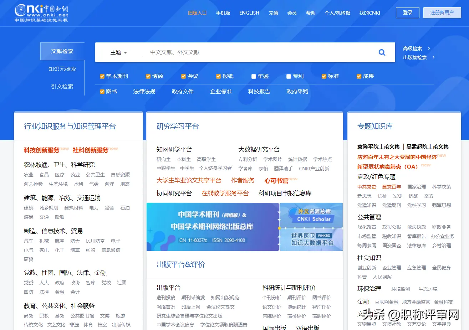Toggle the 博硕 checkbox
Screen dimensions: 469x330
(x=148, y=76)
